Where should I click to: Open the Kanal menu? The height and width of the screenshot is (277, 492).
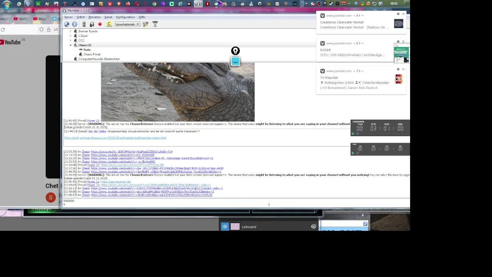click(x=108, y=17)
